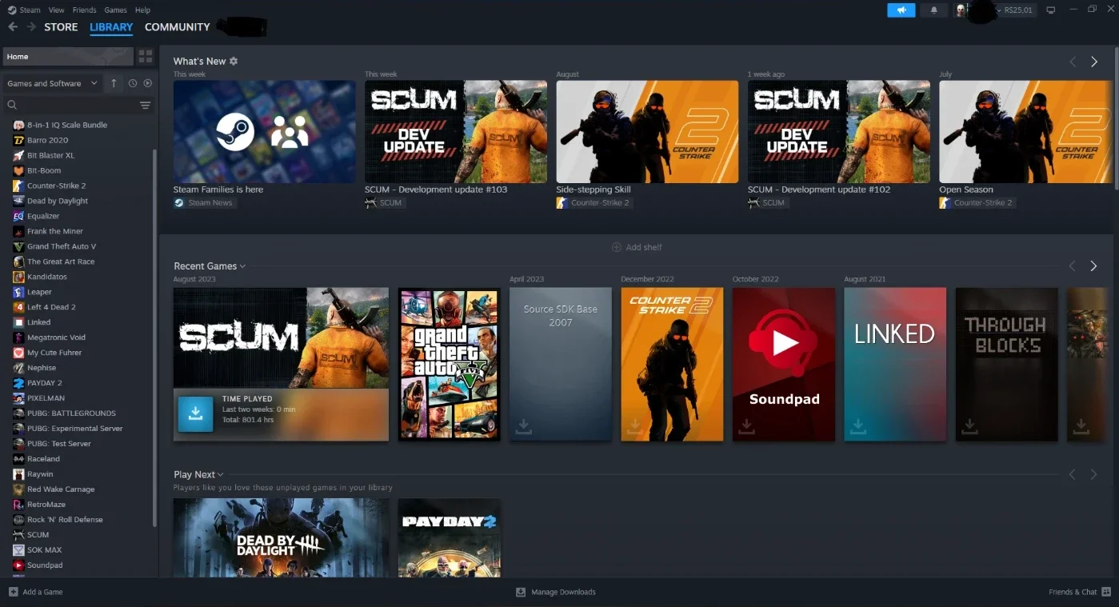1119x607 pixels.
Task: Open the Friends menu
Action: [x=84, y=10]
